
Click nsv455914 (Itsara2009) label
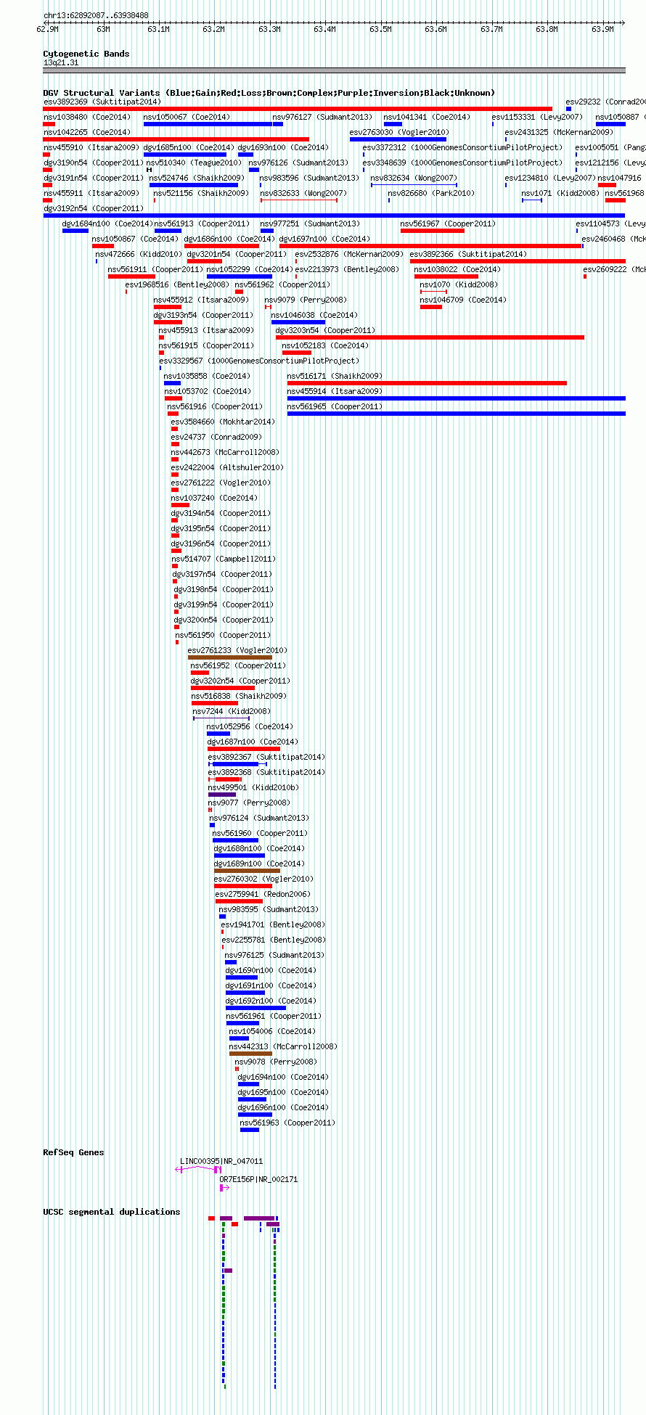[x=335, y=391]
